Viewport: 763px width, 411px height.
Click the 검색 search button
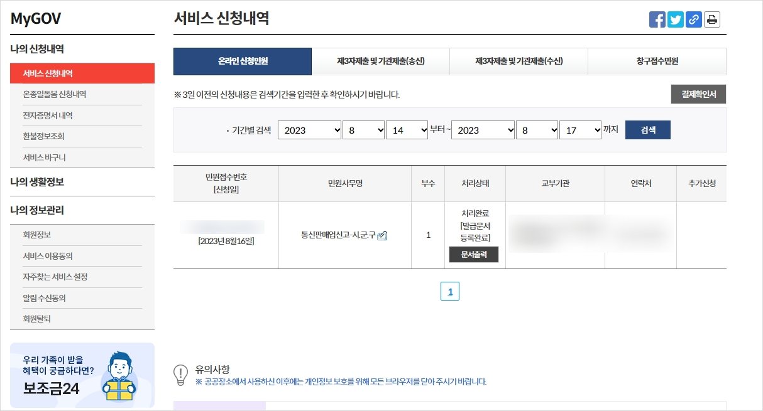point(647,130)
